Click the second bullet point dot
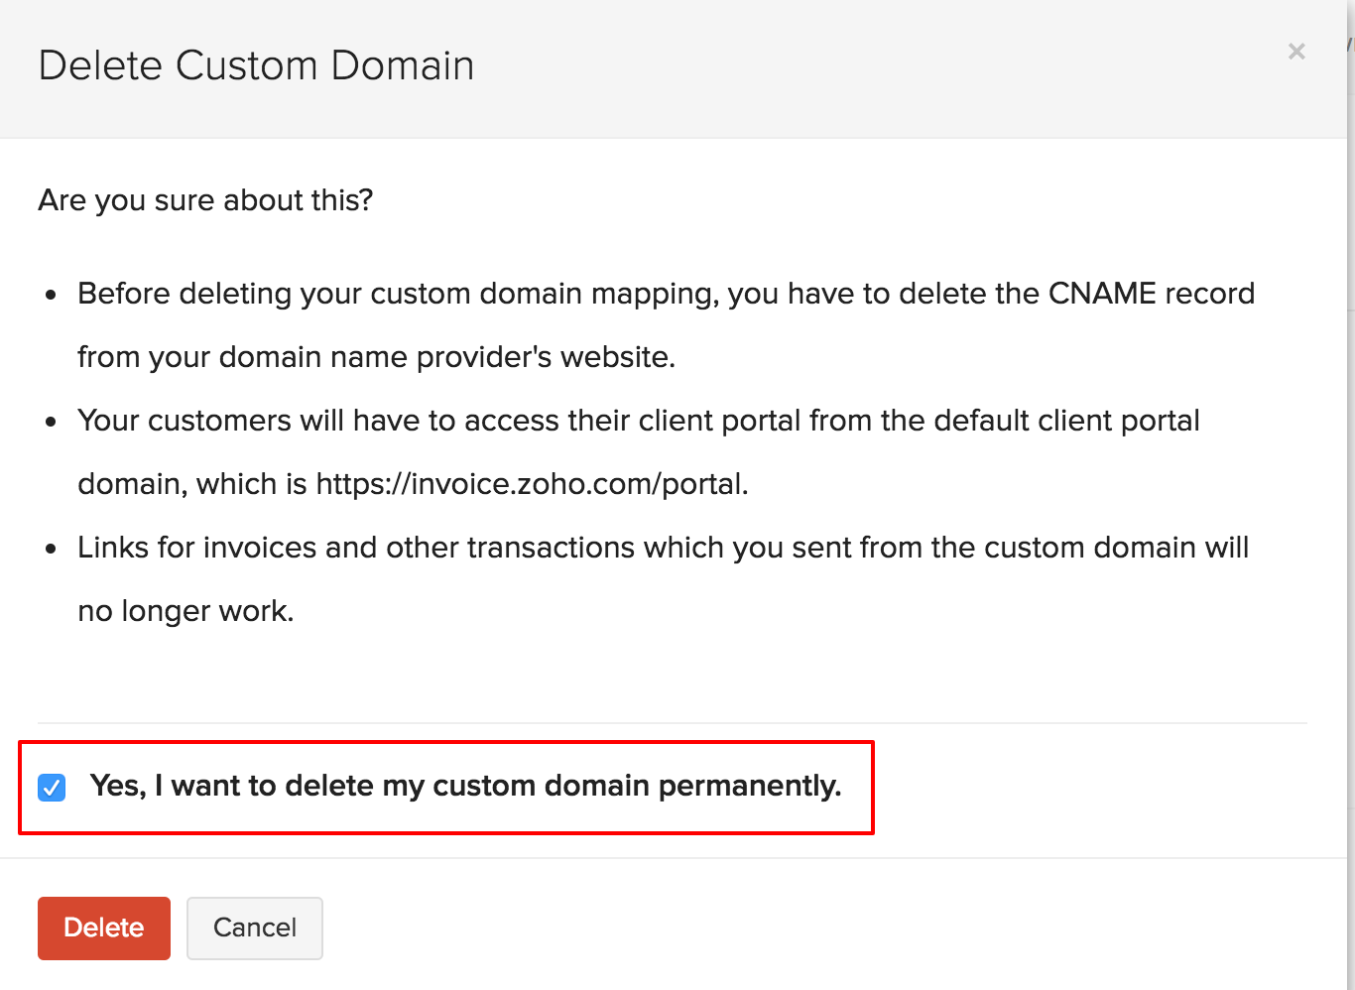 [52, 423]
